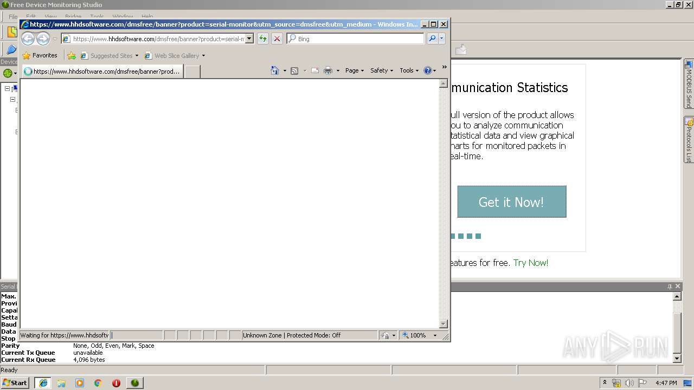This screenshot has height=390, width=694.
Task: Open Opera from the taskbar
Action: coord(116,382)
